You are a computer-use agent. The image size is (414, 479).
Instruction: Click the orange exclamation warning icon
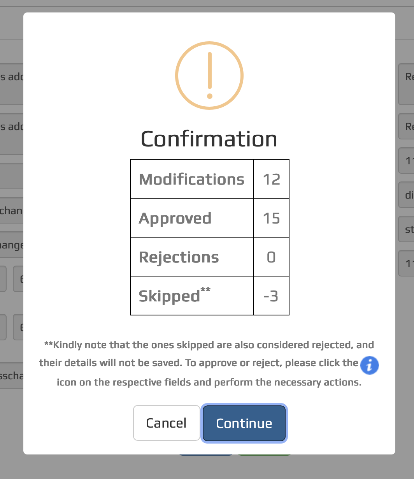tap(209, 76)
